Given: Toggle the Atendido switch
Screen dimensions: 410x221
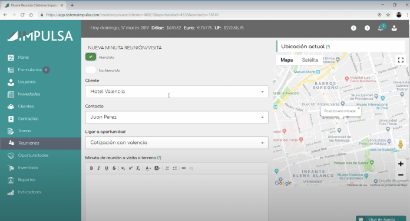Looking at the screenshot, I should tap(91, 57).
